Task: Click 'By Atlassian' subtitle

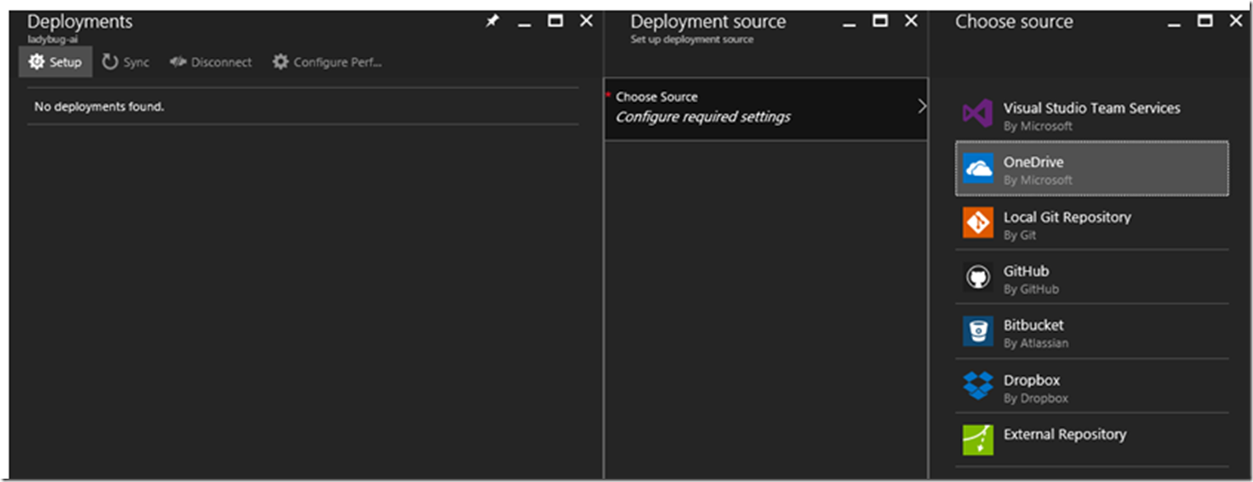Action: point(1036,343)
